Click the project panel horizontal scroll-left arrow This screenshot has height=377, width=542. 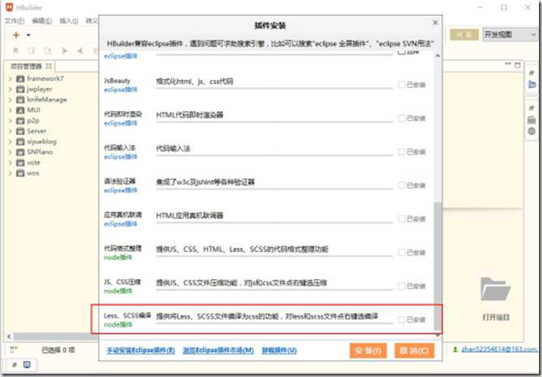(x=9, y=336)
